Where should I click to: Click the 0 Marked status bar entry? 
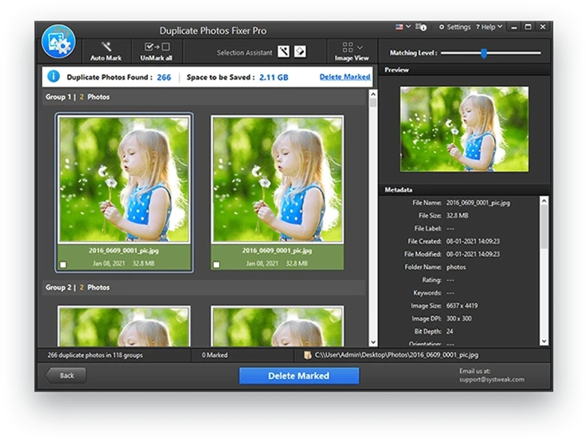coord(215,355)
